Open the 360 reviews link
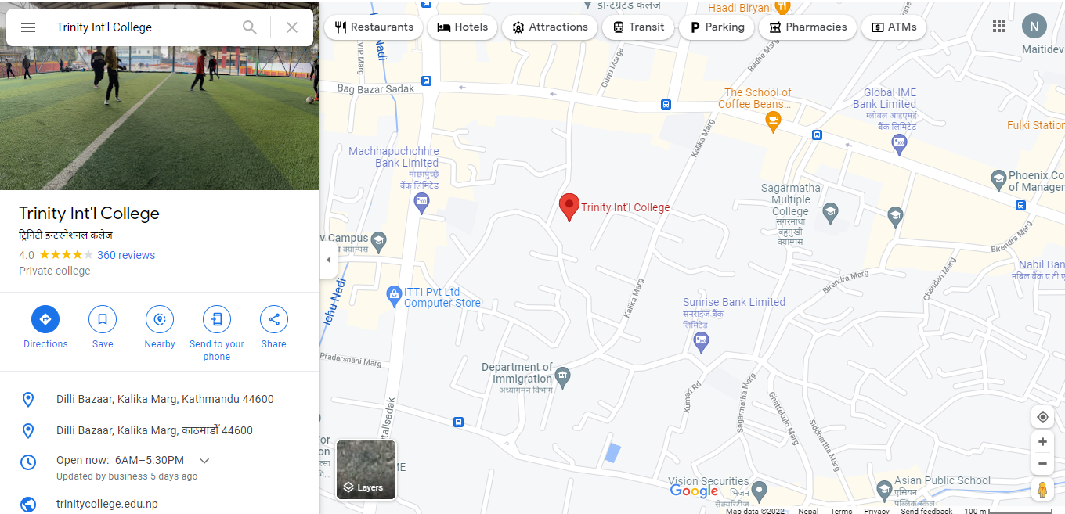The width and height of the screenshot is (1065, 514). pyautogui.click(x=126, y=255)
